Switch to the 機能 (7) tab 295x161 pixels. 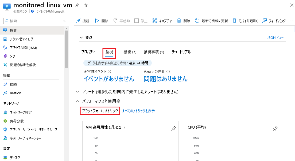130,52
